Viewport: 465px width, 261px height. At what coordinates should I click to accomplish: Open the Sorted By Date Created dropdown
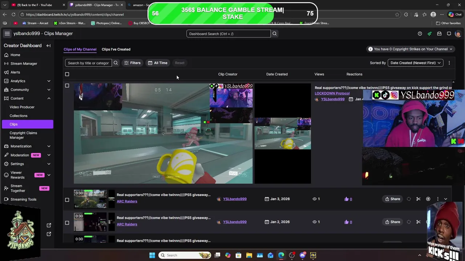[416, 63]
